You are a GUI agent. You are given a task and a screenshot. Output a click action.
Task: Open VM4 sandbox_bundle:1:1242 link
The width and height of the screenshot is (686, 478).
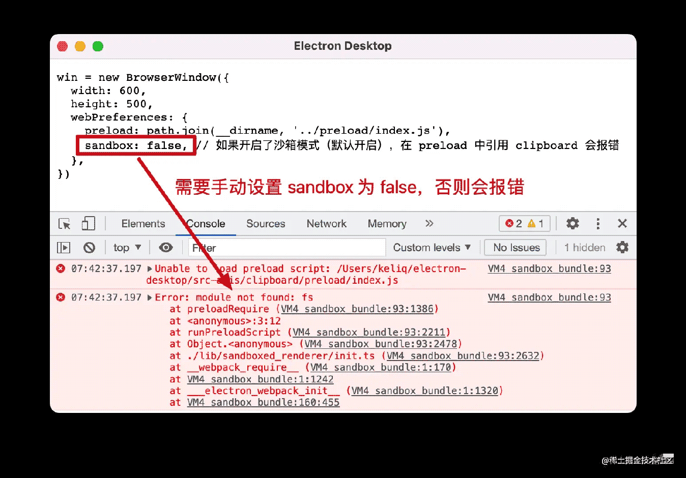click(x=260, y=379)
